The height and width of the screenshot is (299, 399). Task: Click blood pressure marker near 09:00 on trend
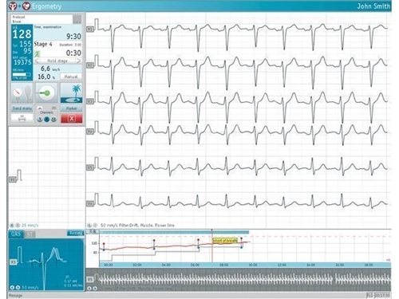pyautogui.click(x=242, y=243)
